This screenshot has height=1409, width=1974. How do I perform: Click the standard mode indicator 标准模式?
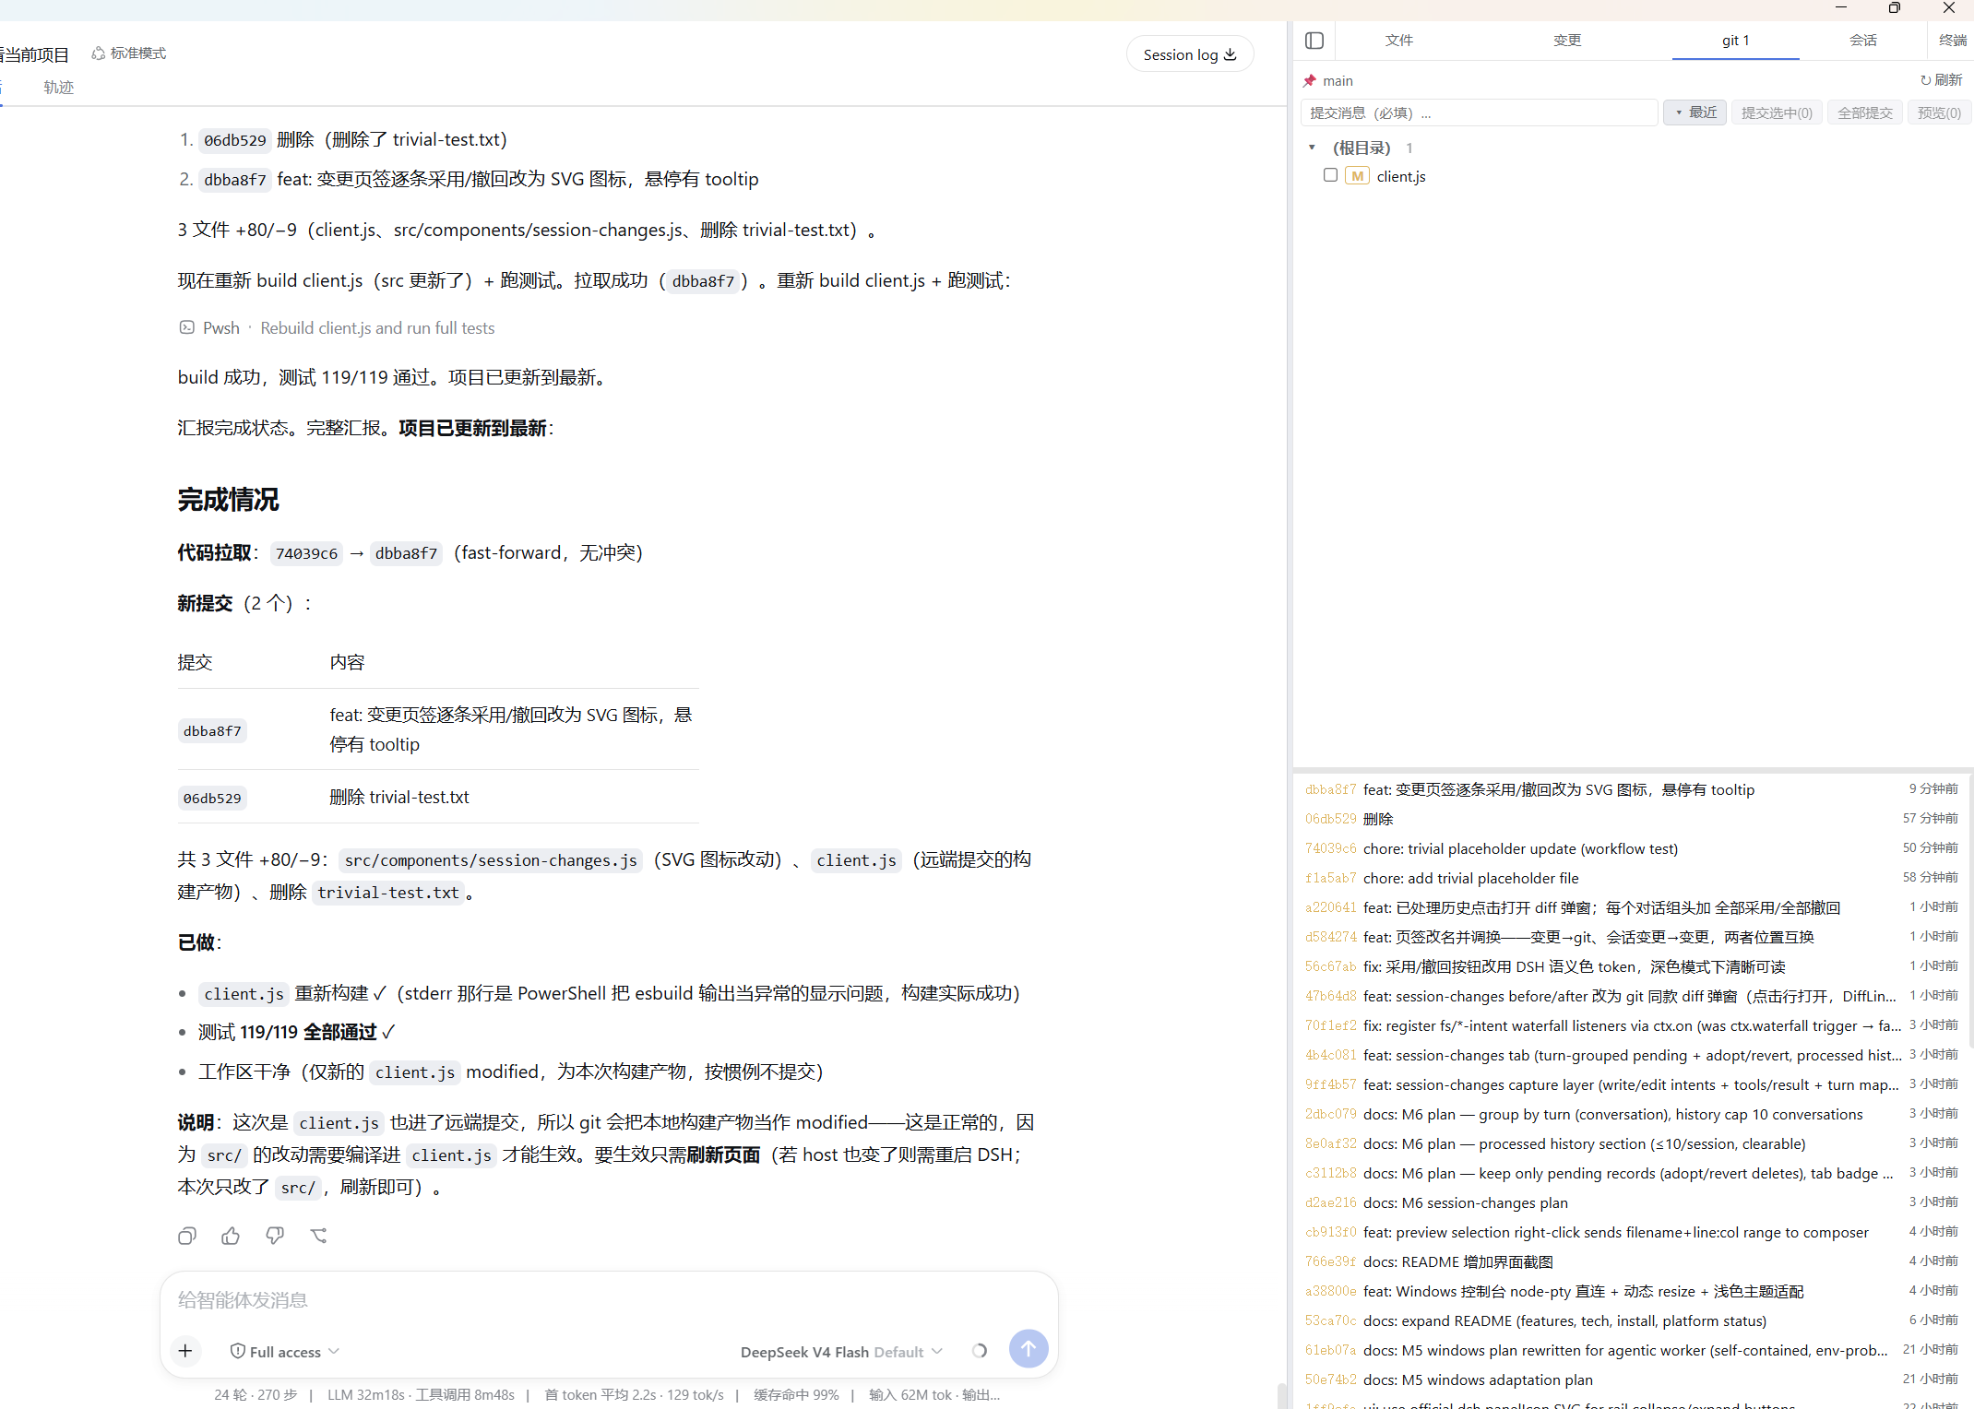pyautogui.click(x=129, y=53)
